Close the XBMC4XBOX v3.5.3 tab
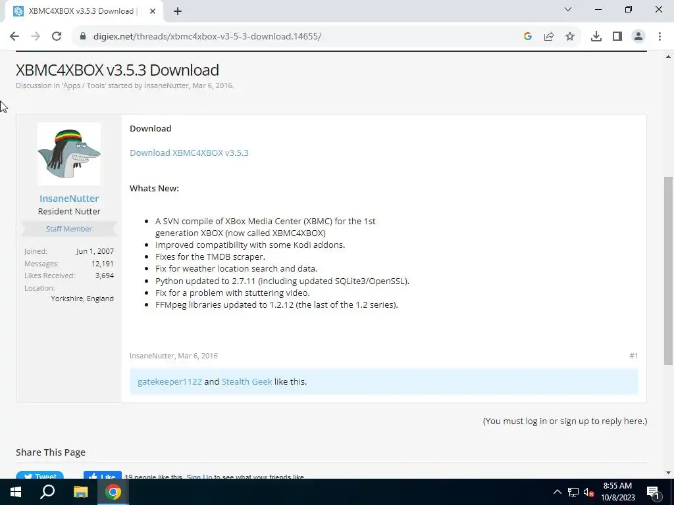Image resolution: width=674 pixels, height=505 pixels. point(153,12)
